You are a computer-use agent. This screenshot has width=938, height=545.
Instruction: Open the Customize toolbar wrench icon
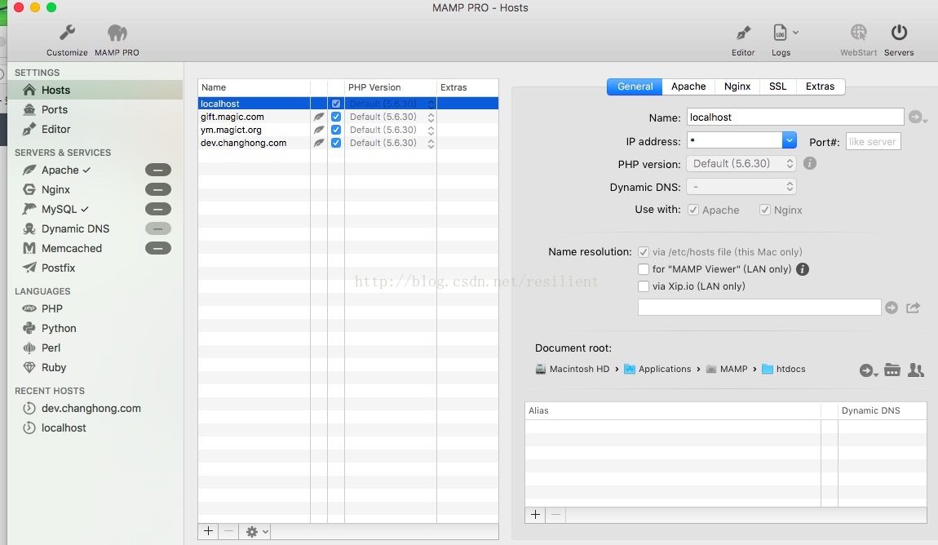[67, 33]
